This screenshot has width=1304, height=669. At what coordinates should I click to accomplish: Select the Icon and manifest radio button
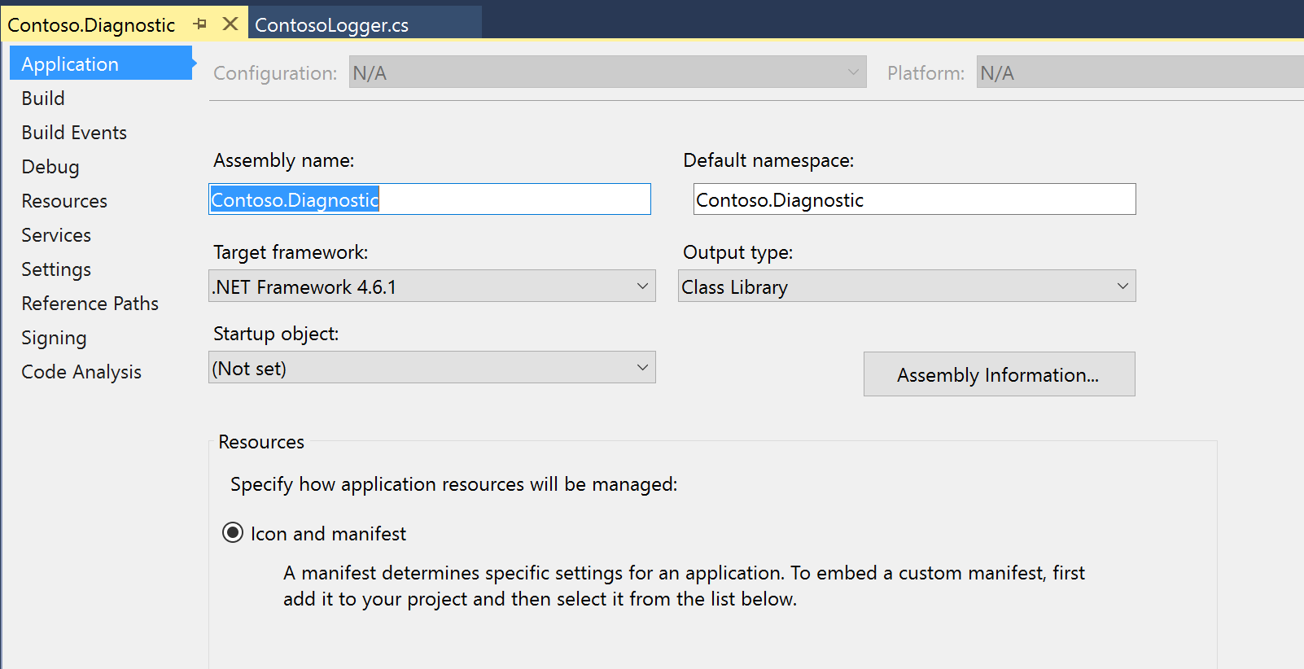(233, 533)
